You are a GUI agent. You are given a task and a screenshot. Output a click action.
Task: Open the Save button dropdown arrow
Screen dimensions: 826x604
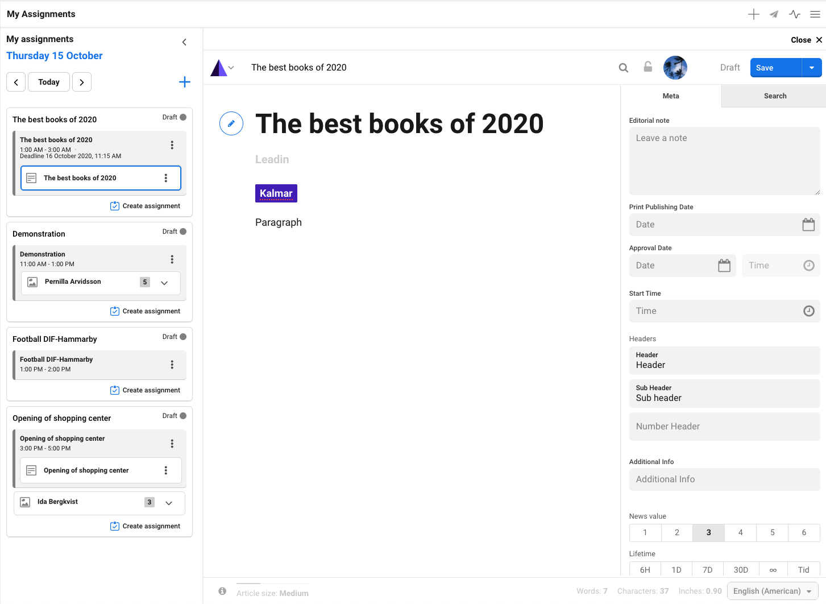[812, 68]
